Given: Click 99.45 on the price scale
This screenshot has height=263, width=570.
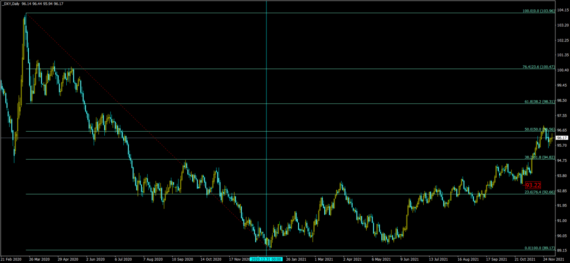Looking at the screenshot, I should (x=562, y=85).
